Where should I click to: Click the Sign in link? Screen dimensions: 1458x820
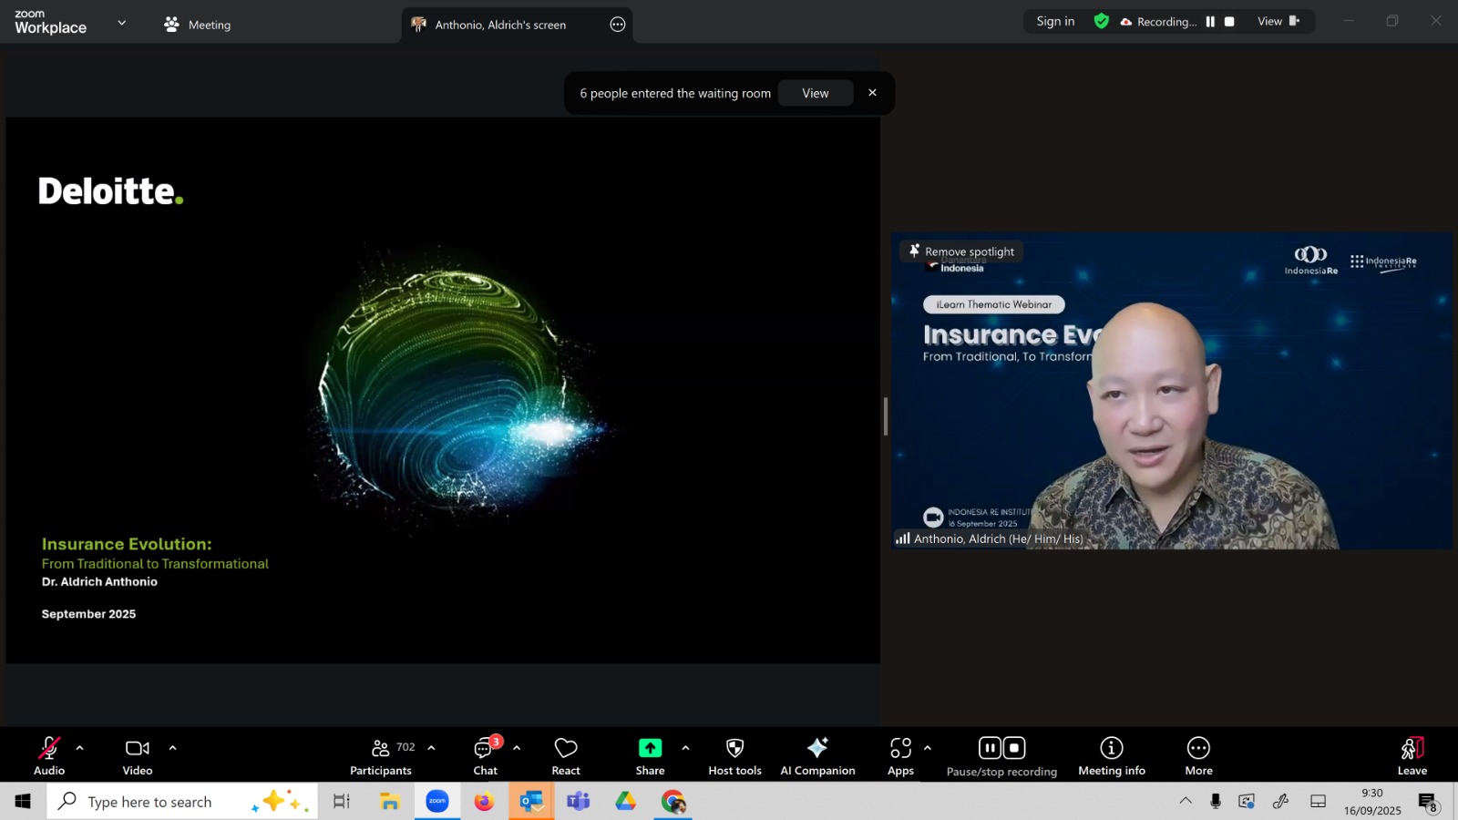click(x=1055, y=21)
